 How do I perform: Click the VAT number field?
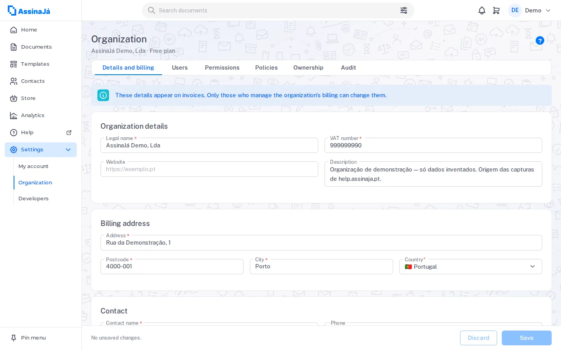pyautogui.click(x=433, y=145)
